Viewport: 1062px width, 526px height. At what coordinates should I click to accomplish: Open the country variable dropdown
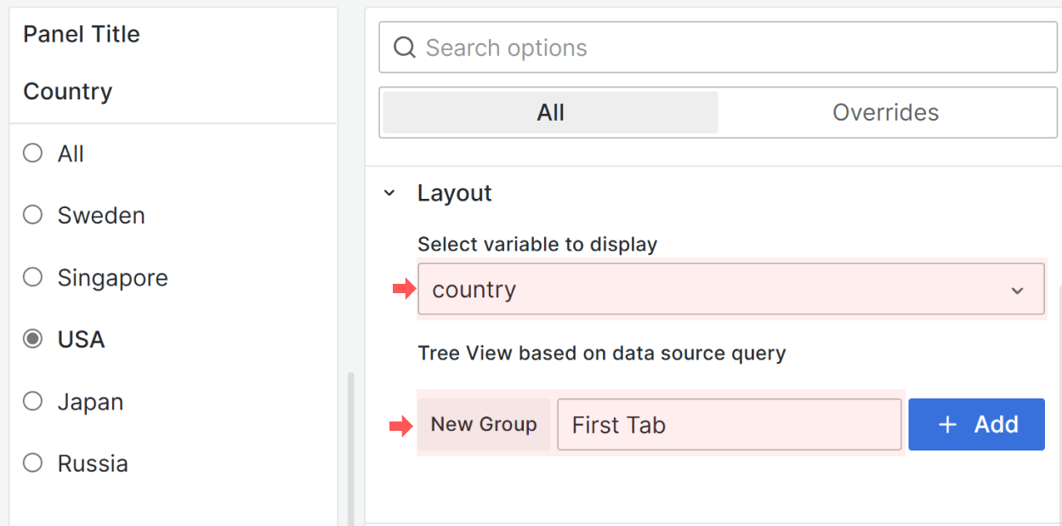click(x=731, y=290)
